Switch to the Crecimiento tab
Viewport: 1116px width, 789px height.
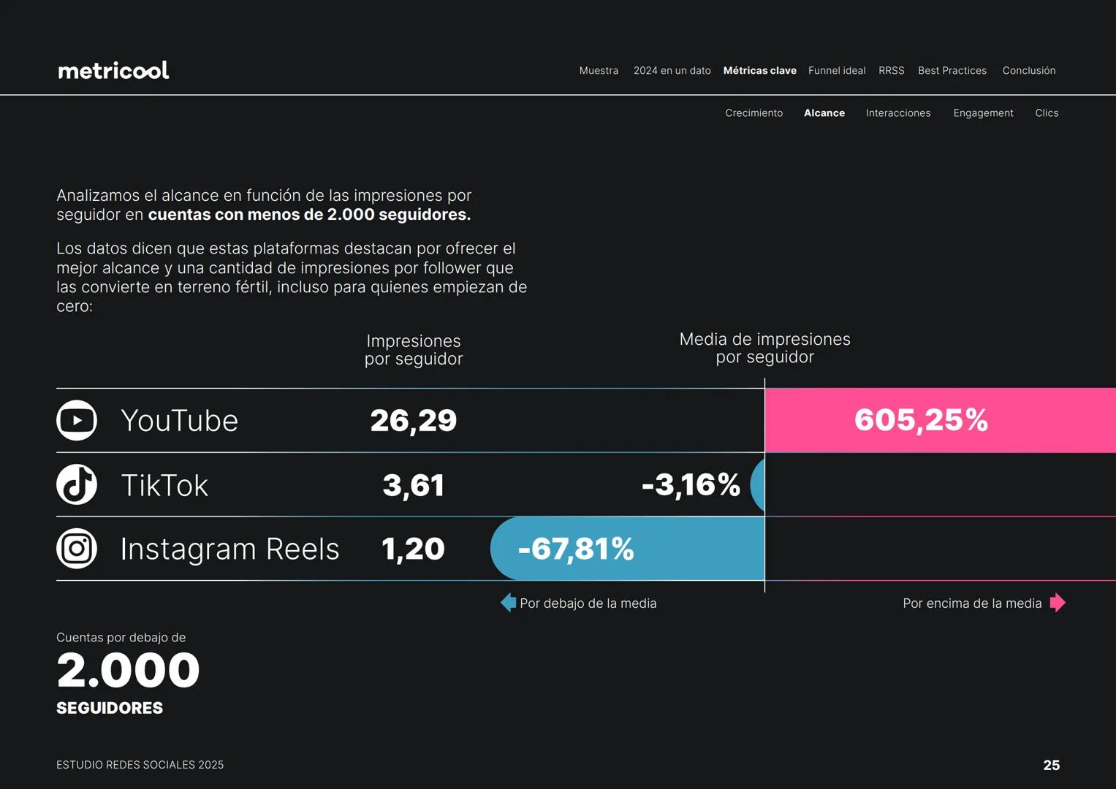pyautogui.click(x=754, y=113)
